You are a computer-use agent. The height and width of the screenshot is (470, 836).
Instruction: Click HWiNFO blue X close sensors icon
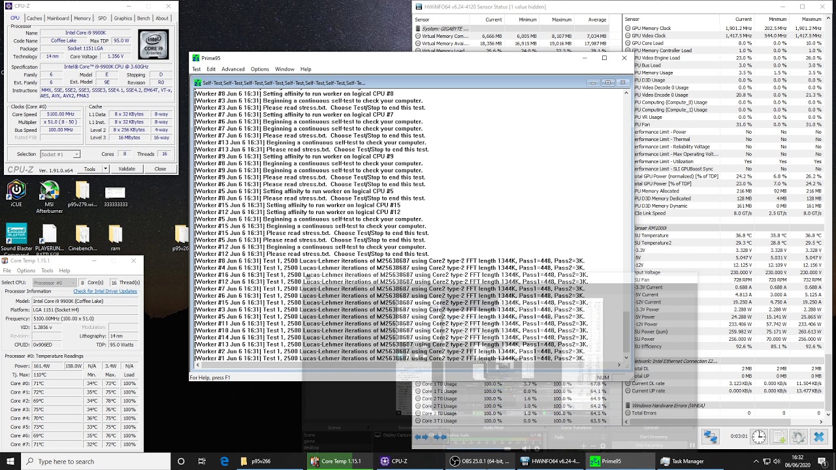818,437
